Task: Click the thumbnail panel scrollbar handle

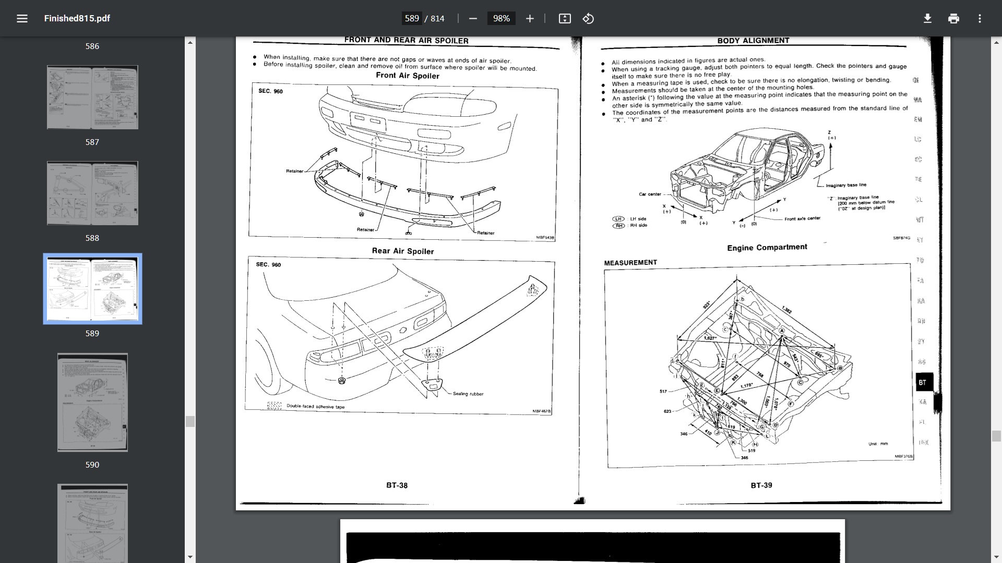Action: pyautogui.click(x=190, y=421)
